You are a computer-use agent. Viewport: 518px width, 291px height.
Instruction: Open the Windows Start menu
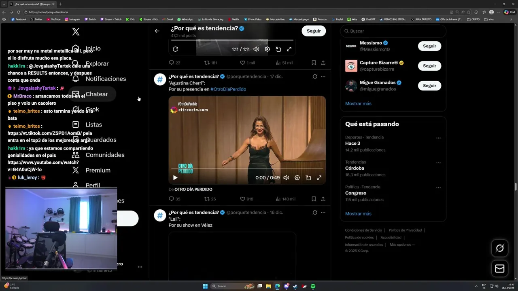(x=205, y=286)
